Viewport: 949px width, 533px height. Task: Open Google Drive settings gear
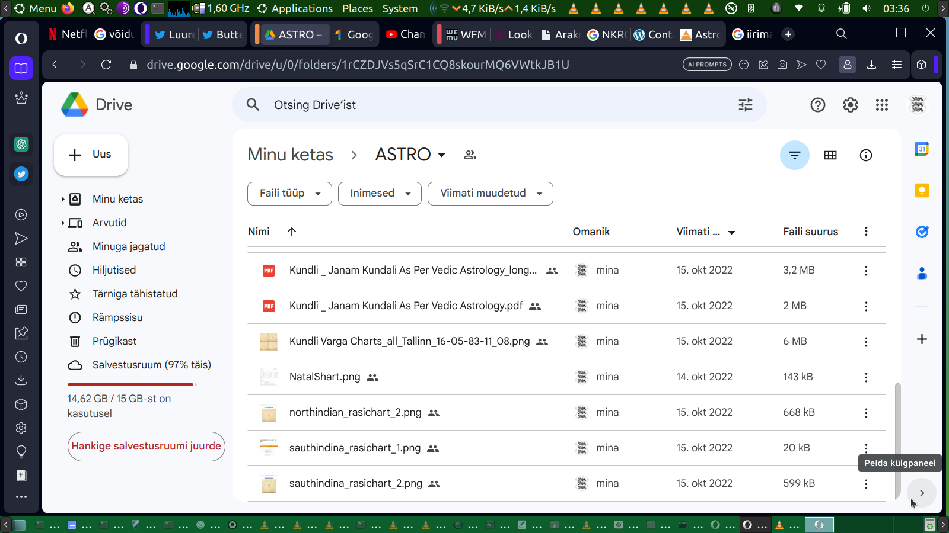coord(850,105)
